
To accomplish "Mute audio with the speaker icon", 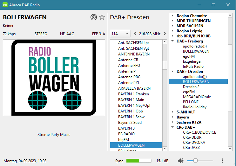I will tap(180, 161).
